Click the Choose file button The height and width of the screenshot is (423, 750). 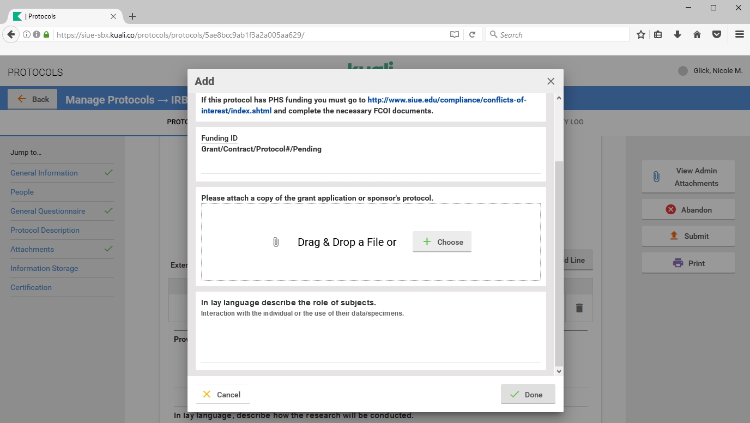(x=442, y=242)
